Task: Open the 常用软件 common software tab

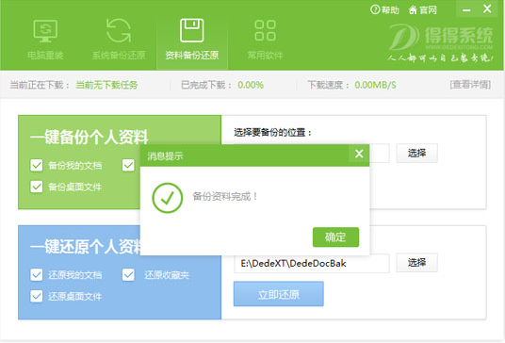Action: (265, 40)
